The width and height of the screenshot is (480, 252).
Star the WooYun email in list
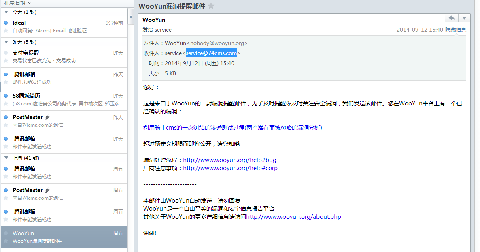pyautogui.click(x=6, y=241)
